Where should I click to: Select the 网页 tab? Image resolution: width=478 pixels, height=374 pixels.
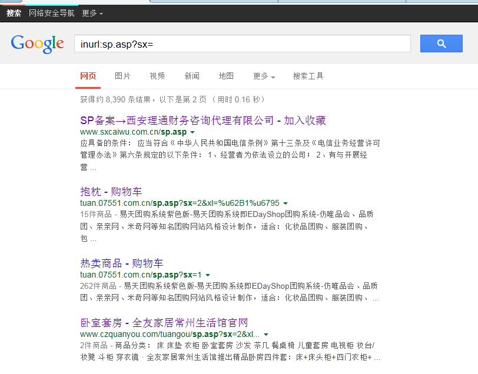pos(88,76)
